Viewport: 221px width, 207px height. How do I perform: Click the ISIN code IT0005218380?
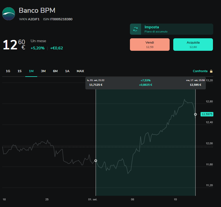click(x=61, y=19)
